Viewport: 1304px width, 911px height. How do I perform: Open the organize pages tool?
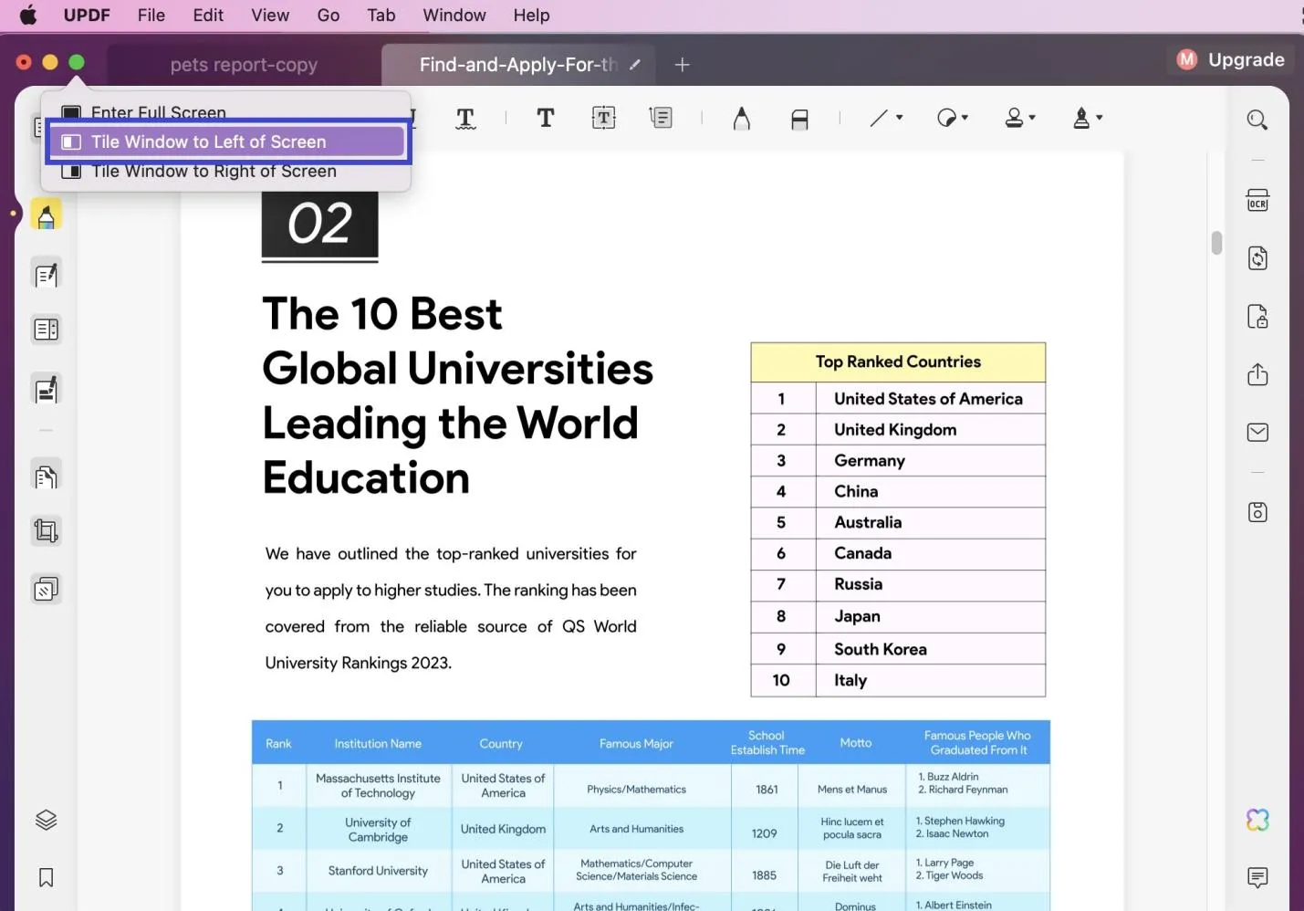point(46,476)
